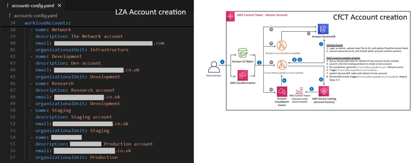This screenshot has height=163, width=414.
Task: Click the CreateManagedAccountLambda icon in the diagram
Action: (x=282, y=65)
